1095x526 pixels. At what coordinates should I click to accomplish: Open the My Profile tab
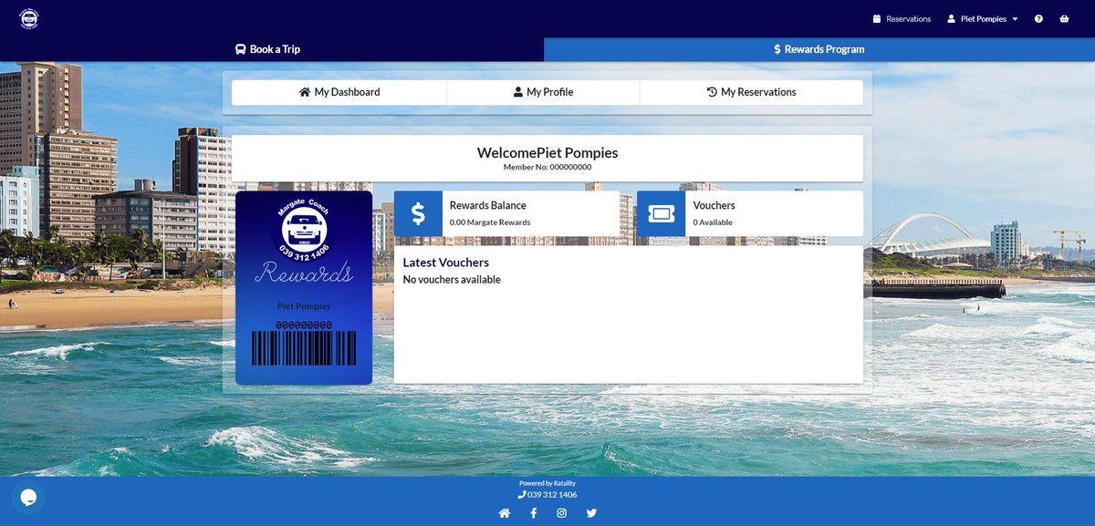pos(543,92)
